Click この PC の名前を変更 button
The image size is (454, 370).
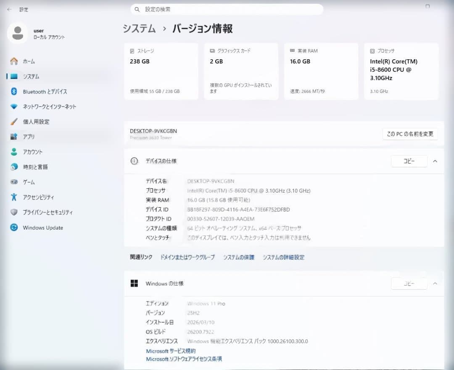pos(410,134)
